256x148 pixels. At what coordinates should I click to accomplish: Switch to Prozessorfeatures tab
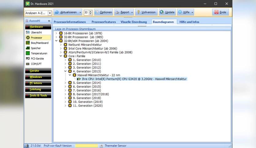pos(104,22)
